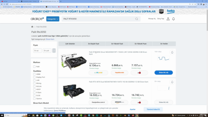Go forward in browser
The image size is (208, 117).
pyautogui.click(x=4, y=4)
